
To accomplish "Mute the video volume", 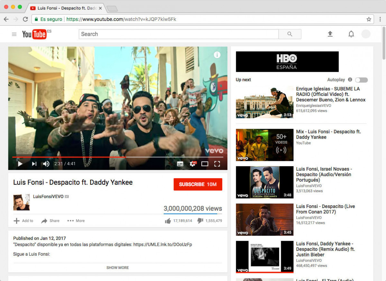I will pyautogui.click(x=46, y=164).
